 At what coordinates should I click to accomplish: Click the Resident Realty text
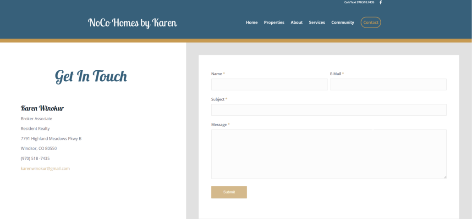[x=35, y=129]
